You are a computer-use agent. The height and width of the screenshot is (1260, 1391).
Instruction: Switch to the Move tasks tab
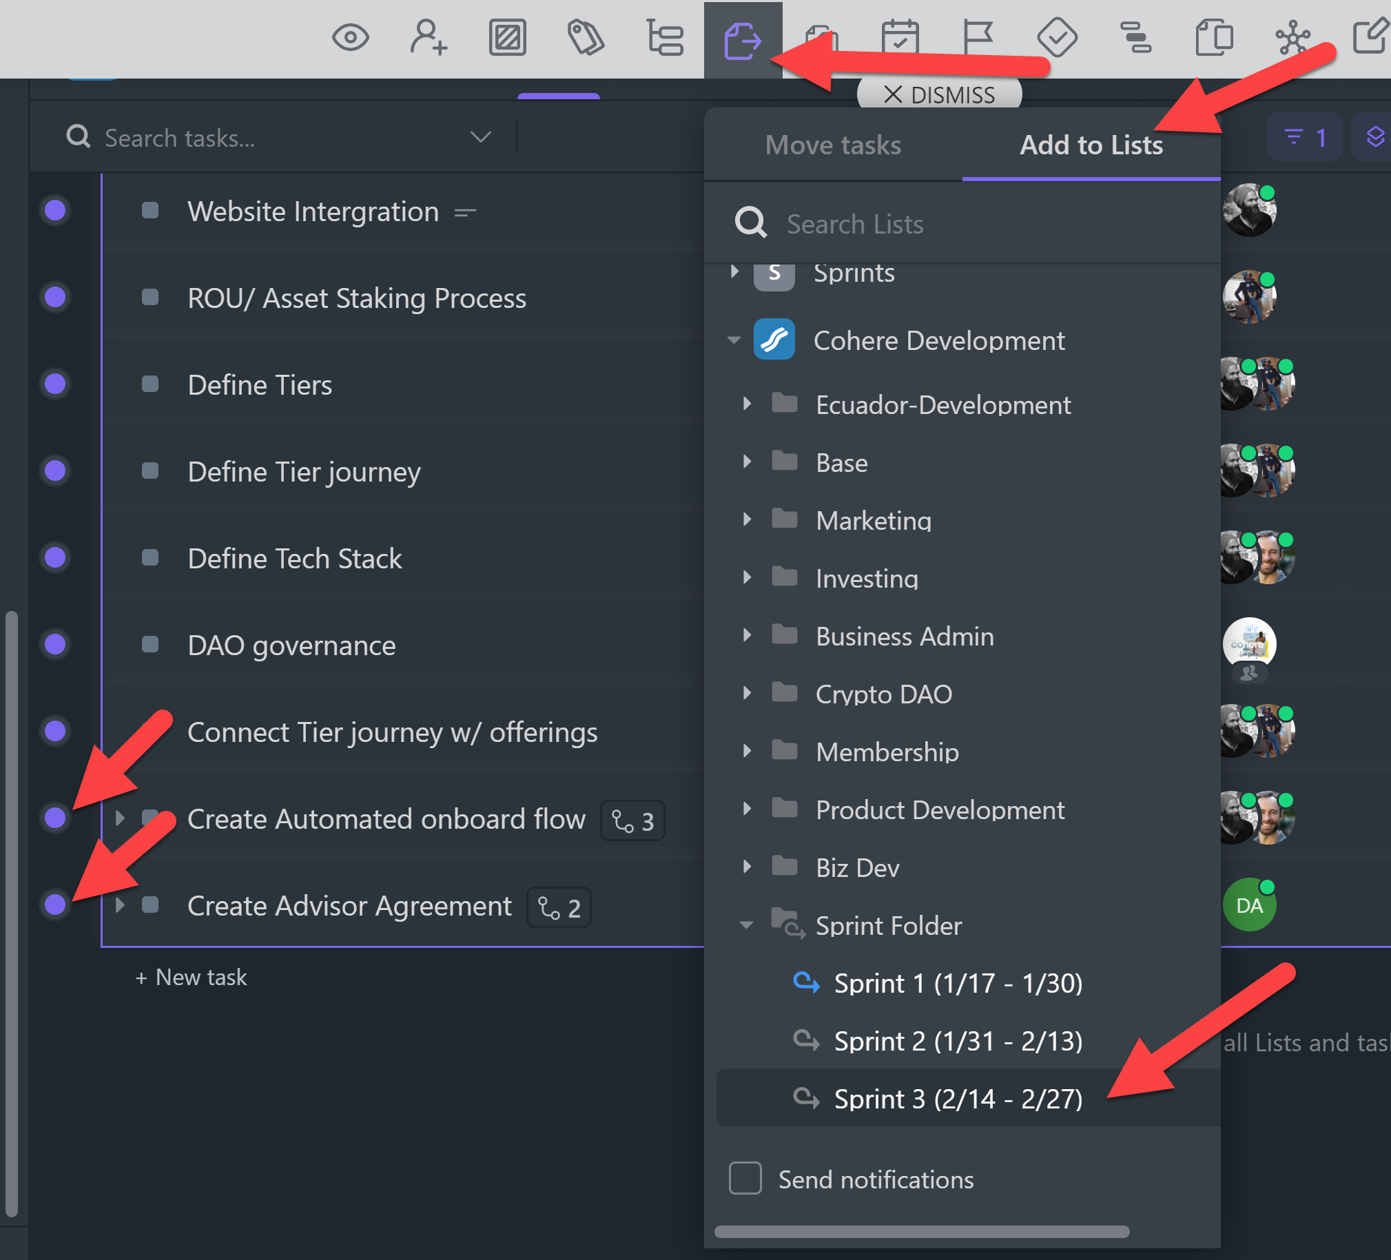click(x=833, y=145)
